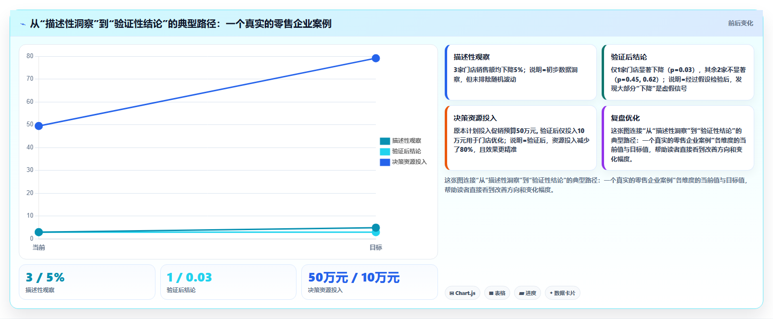The image size is (773, 319).
Task: Click the gray description paragraph below cards
Action: pos(596,185)
